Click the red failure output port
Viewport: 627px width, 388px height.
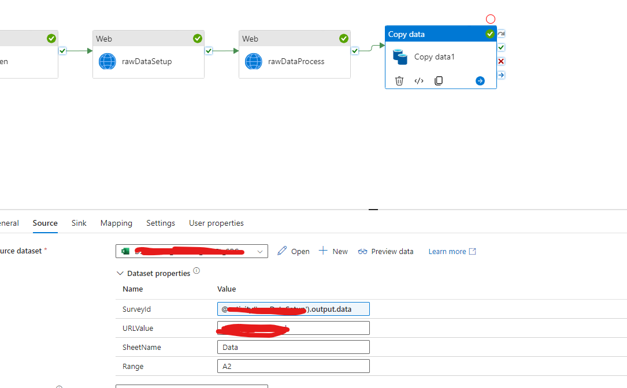(x=501, y=61)
